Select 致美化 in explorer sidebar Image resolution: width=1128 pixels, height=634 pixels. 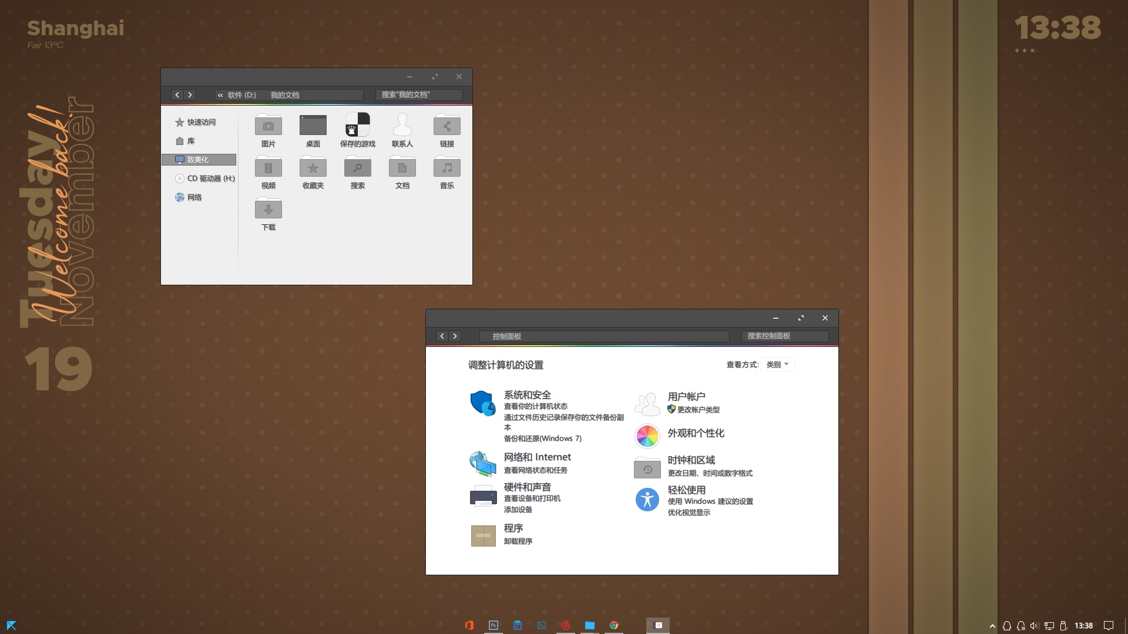pyautogui.click(x=199, y=160)
